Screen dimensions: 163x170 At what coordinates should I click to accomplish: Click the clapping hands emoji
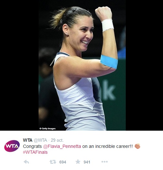[x=137, y=146]
